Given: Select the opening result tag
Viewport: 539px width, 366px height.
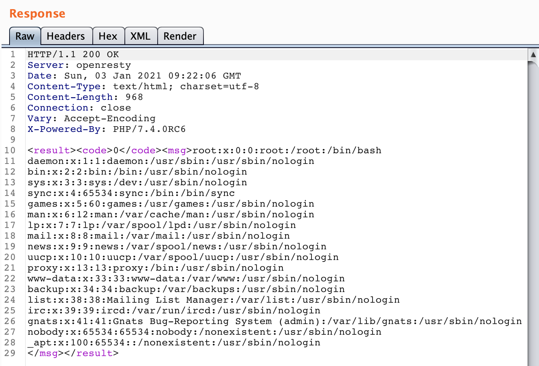Looking at the screenshot, I should (x=52, y=150).
